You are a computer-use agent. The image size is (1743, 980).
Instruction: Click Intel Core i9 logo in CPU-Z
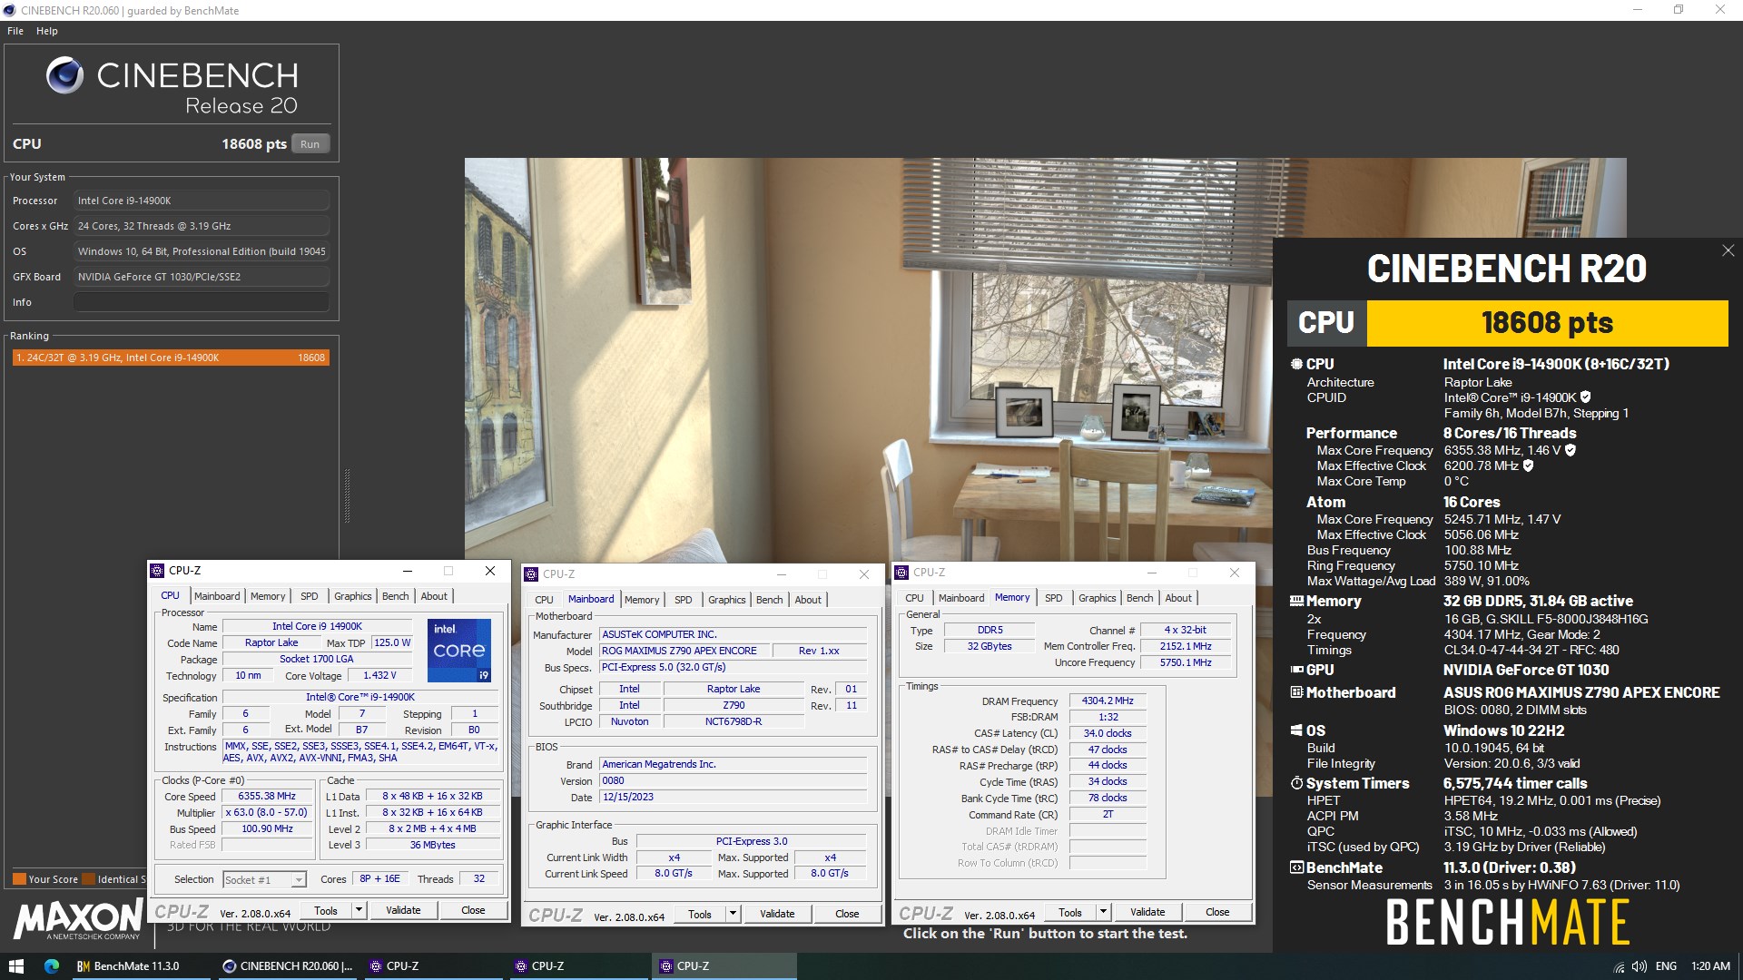tap(459, 650)
